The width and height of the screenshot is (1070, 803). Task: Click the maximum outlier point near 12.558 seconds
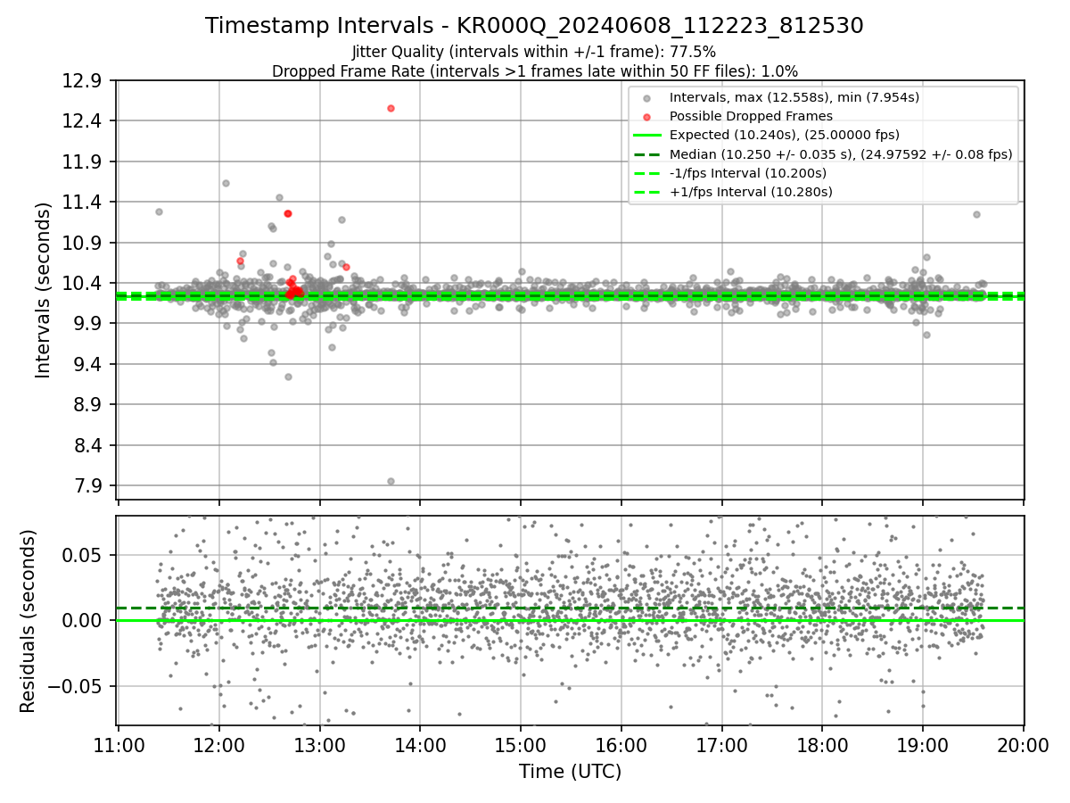click(x=391, y=108)
